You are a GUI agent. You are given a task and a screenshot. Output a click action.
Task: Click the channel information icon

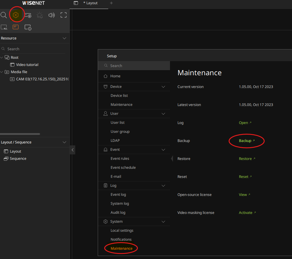point(28,27)
